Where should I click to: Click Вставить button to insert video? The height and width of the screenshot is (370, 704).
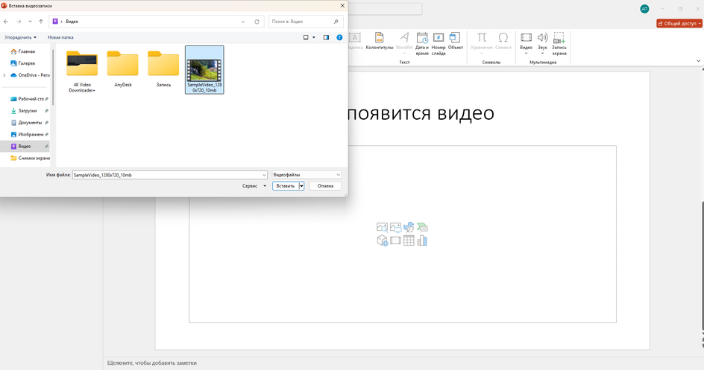286,186
